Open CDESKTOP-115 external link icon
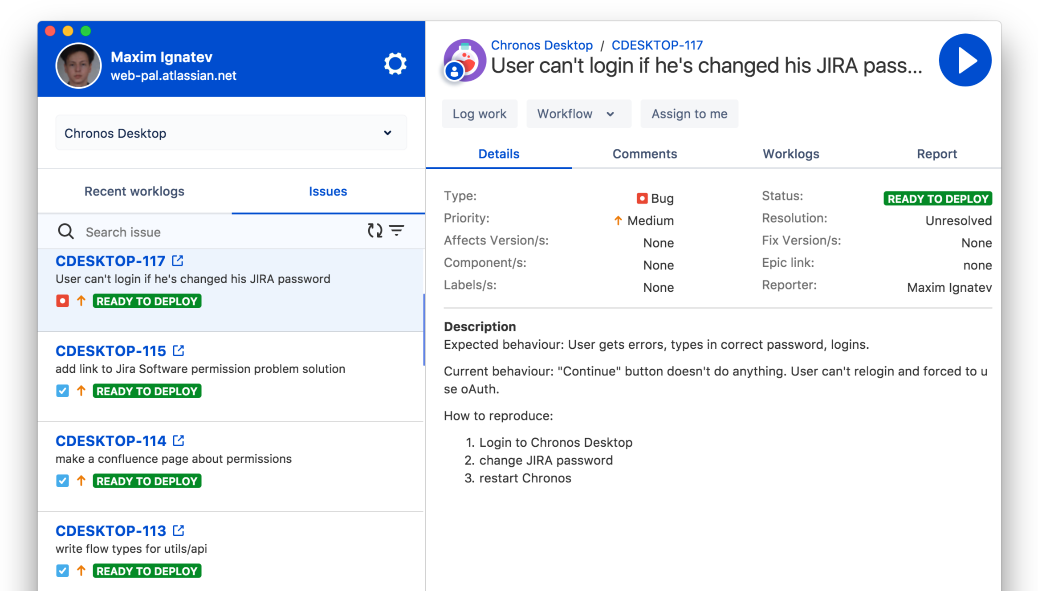Image resolution: width=1038 pixels, height=591 pixels. coord(179,351)
